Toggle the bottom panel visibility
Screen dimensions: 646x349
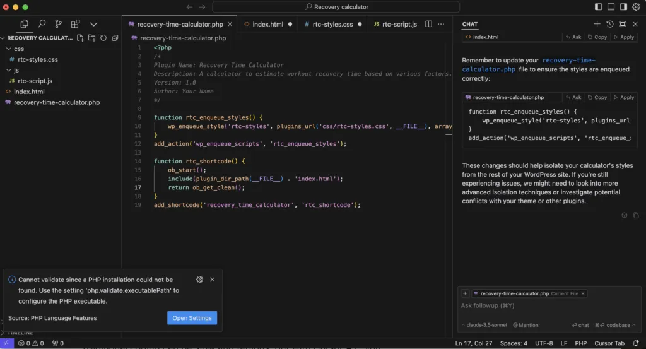pyautogui.click(x=611, y=7)
